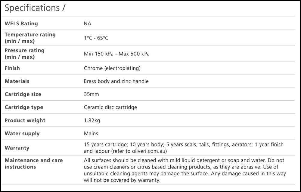301x192 pixels.
Task: Click the Materials row label
Action: (17, 81)
